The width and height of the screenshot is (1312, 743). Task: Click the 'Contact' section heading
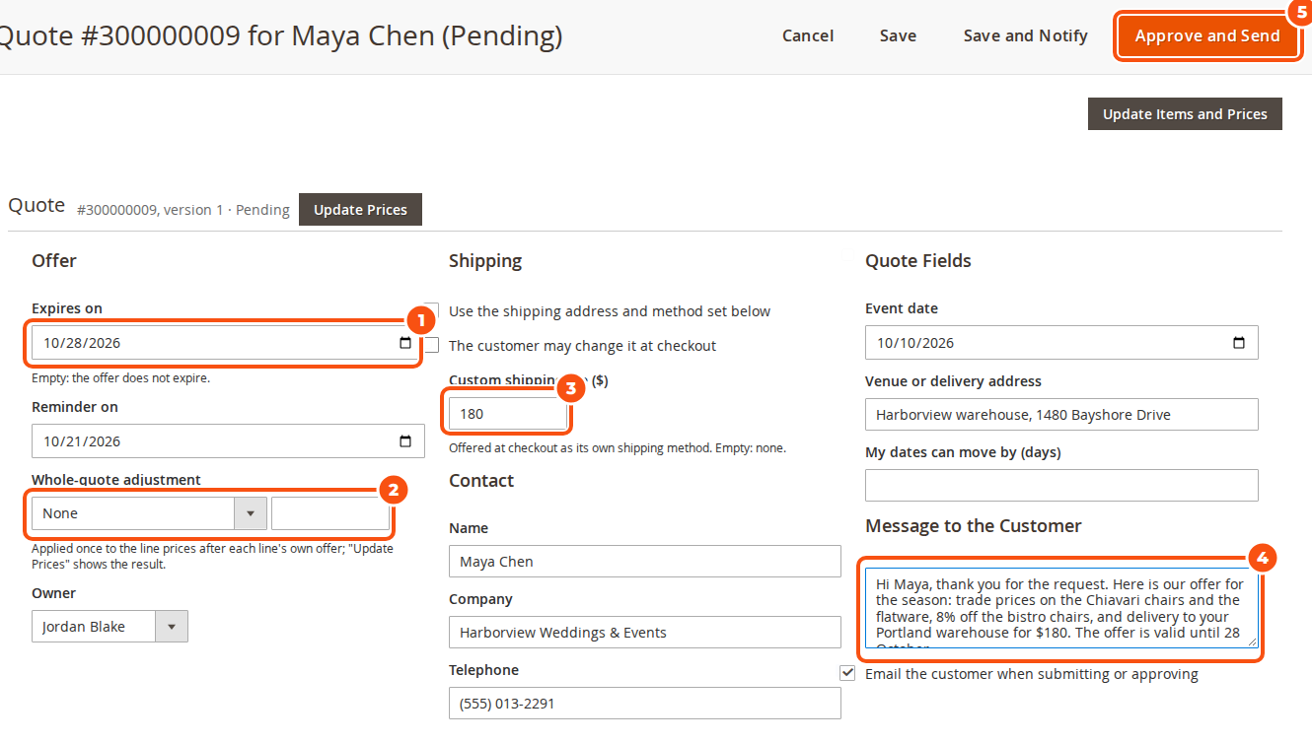coord(481,481)
